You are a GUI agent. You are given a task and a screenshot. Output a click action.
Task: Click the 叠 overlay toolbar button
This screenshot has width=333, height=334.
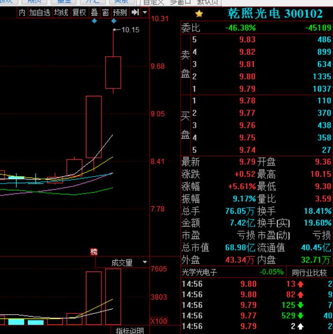click(94, 12)
